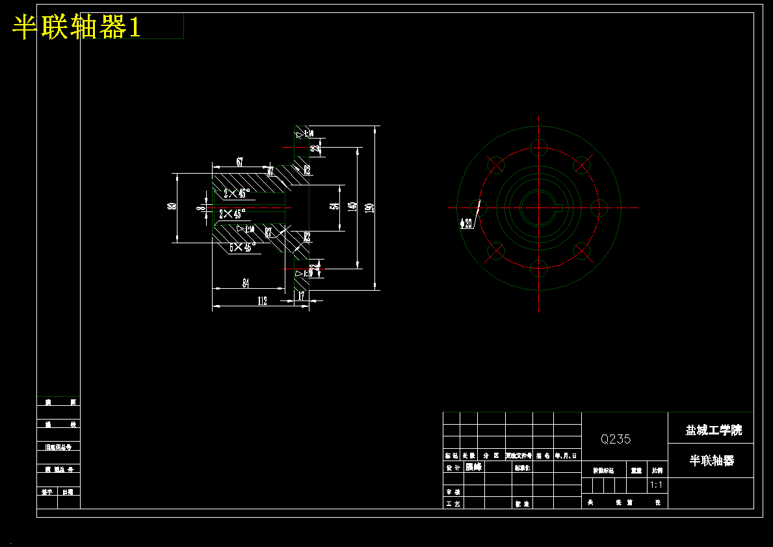
Task: Click the school name '盐城工学院'
Action: [x=713, y=430]
